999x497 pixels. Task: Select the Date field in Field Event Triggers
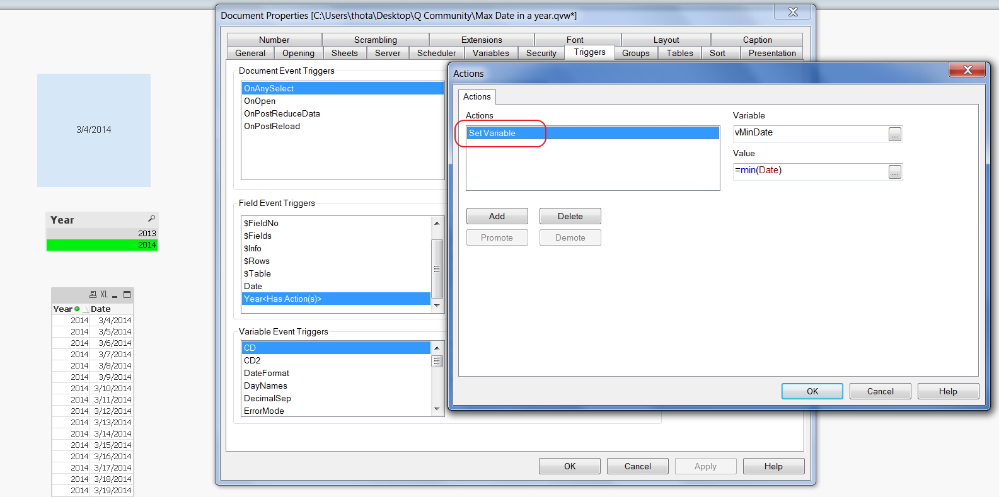pos(336,286)
